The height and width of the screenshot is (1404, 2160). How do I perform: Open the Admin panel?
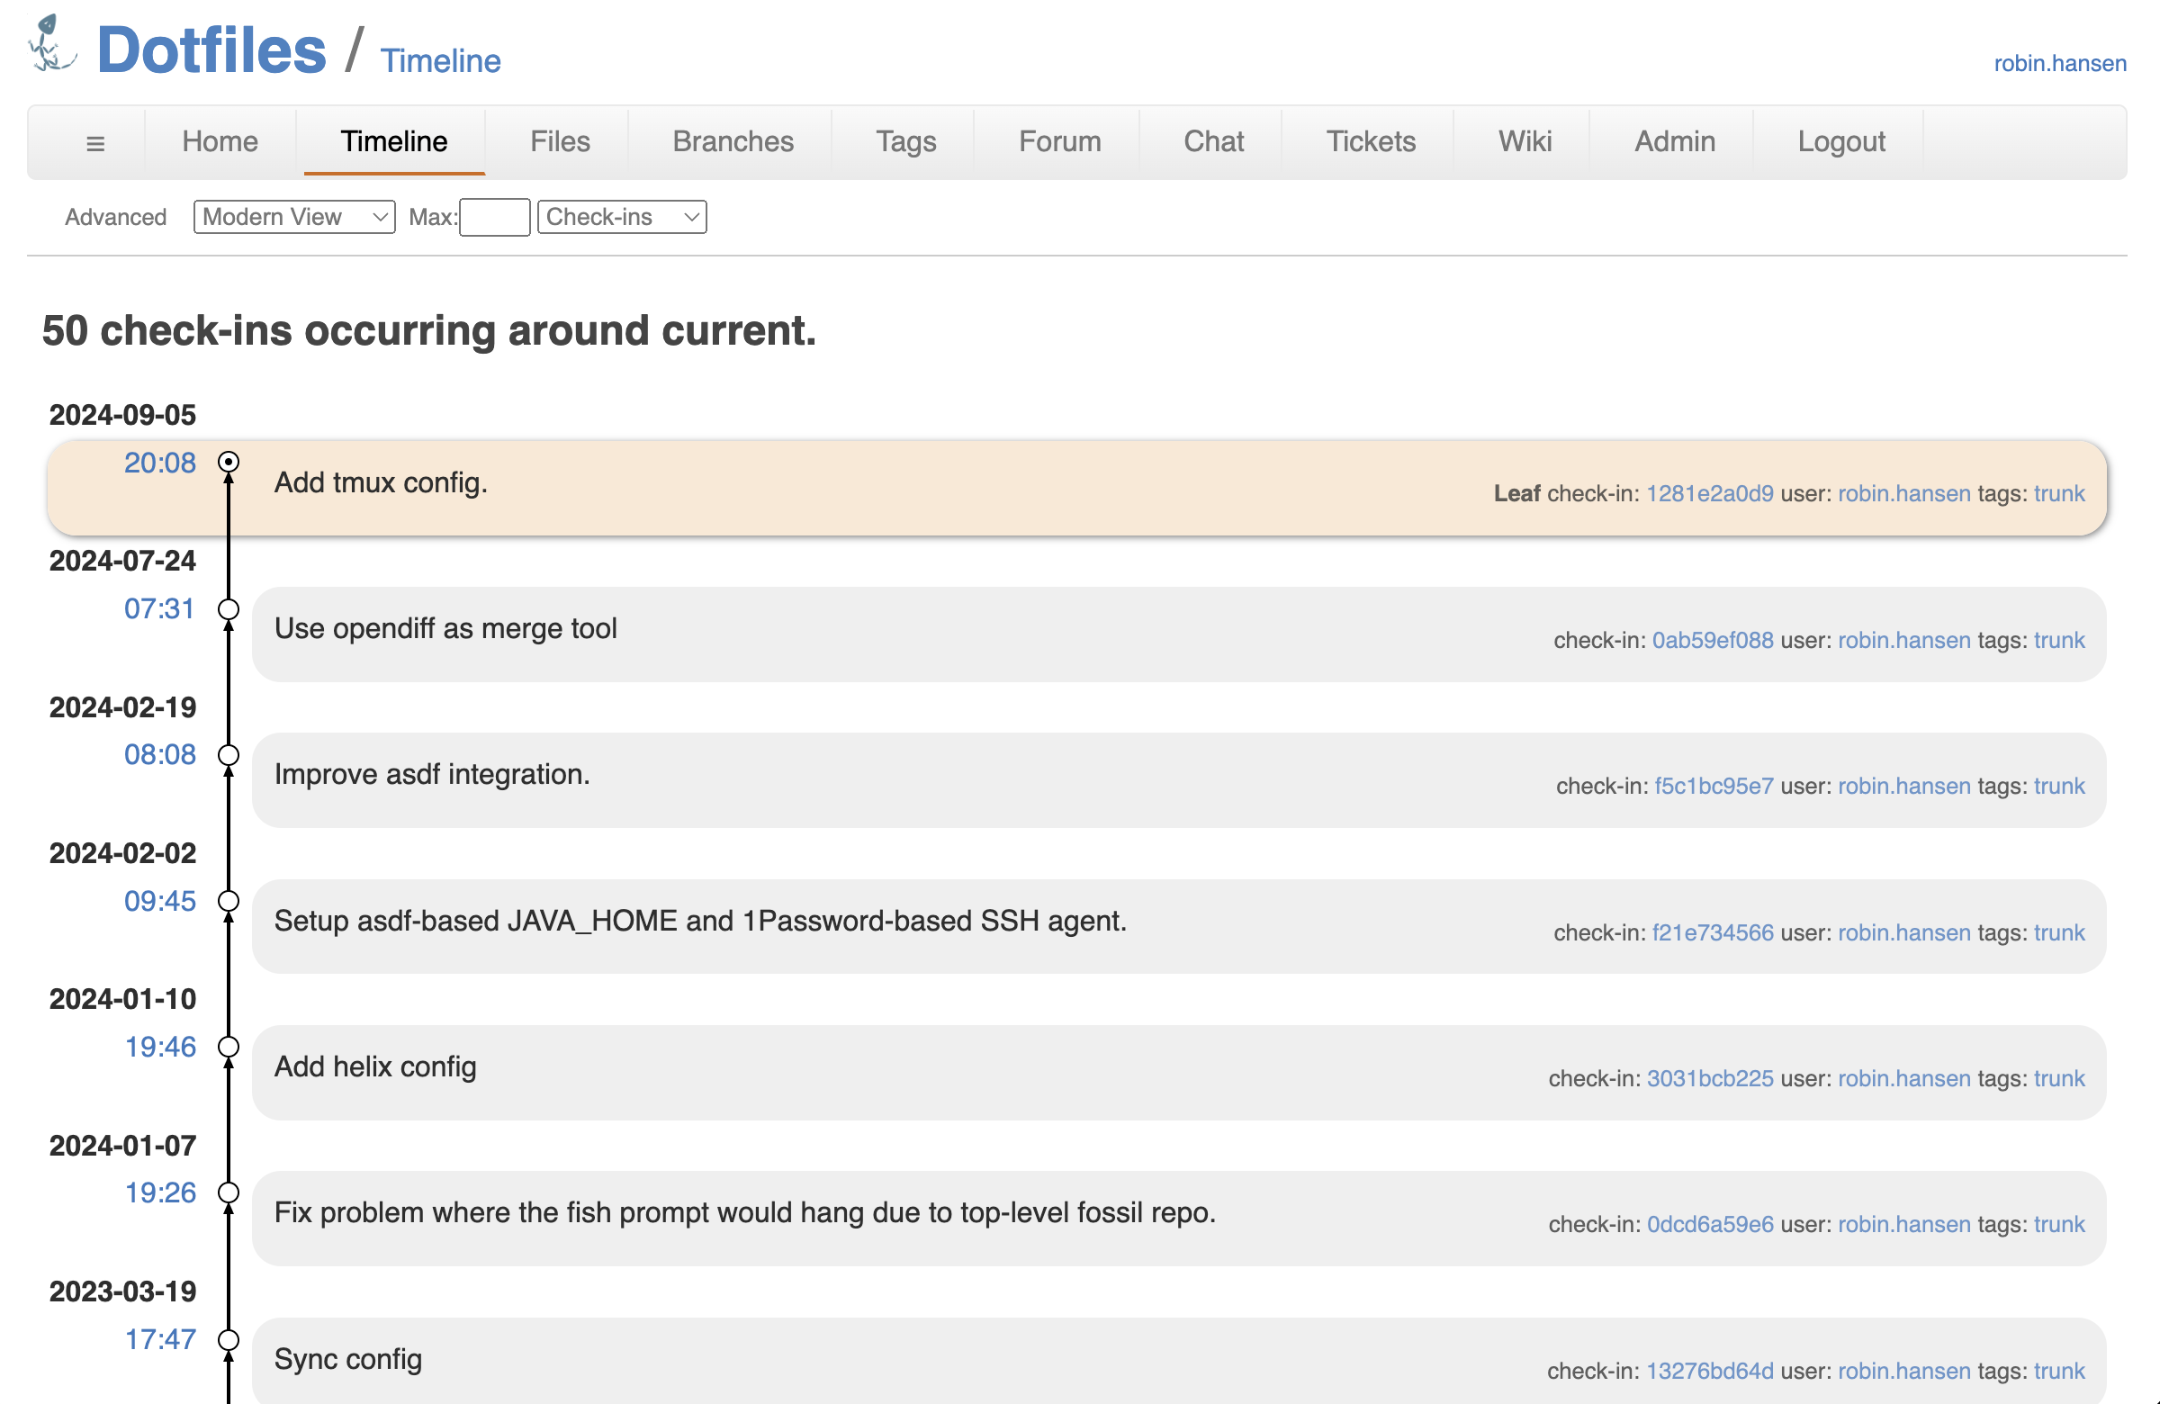(1672, 141)
